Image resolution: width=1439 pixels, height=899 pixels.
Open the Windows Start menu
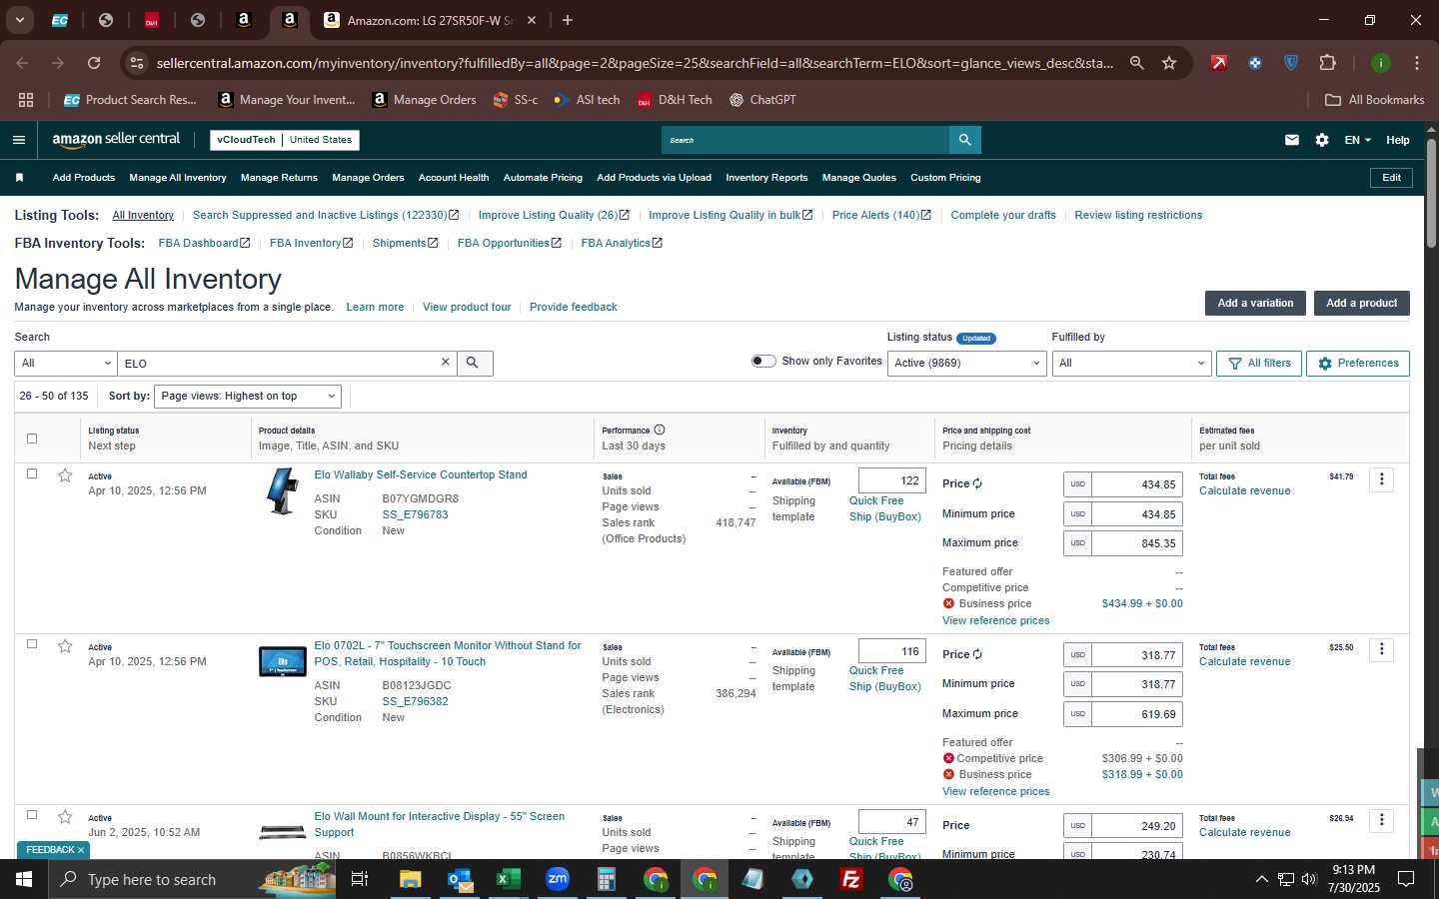pos(24,879)
